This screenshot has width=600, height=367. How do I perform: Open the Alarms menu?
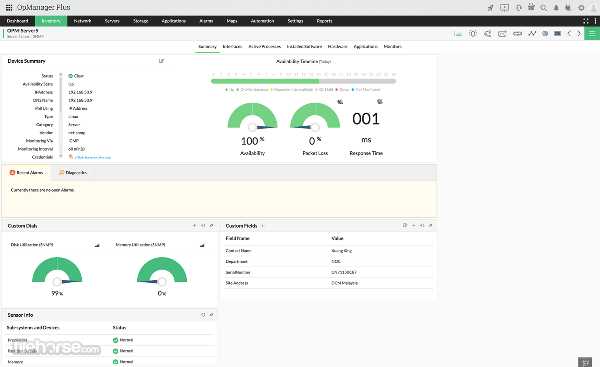pyautogui.click(x=206, y=21)
